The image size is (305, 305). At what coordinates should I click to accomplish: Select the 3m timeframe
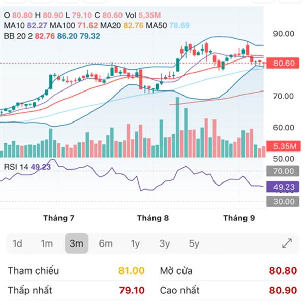pyautogui.click(x=76, y=243)
